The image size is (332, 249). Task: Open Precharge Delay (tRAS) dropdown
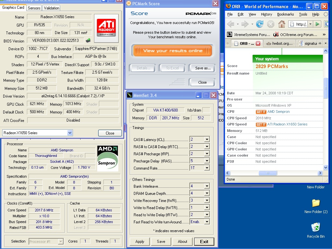pos(207,161)
